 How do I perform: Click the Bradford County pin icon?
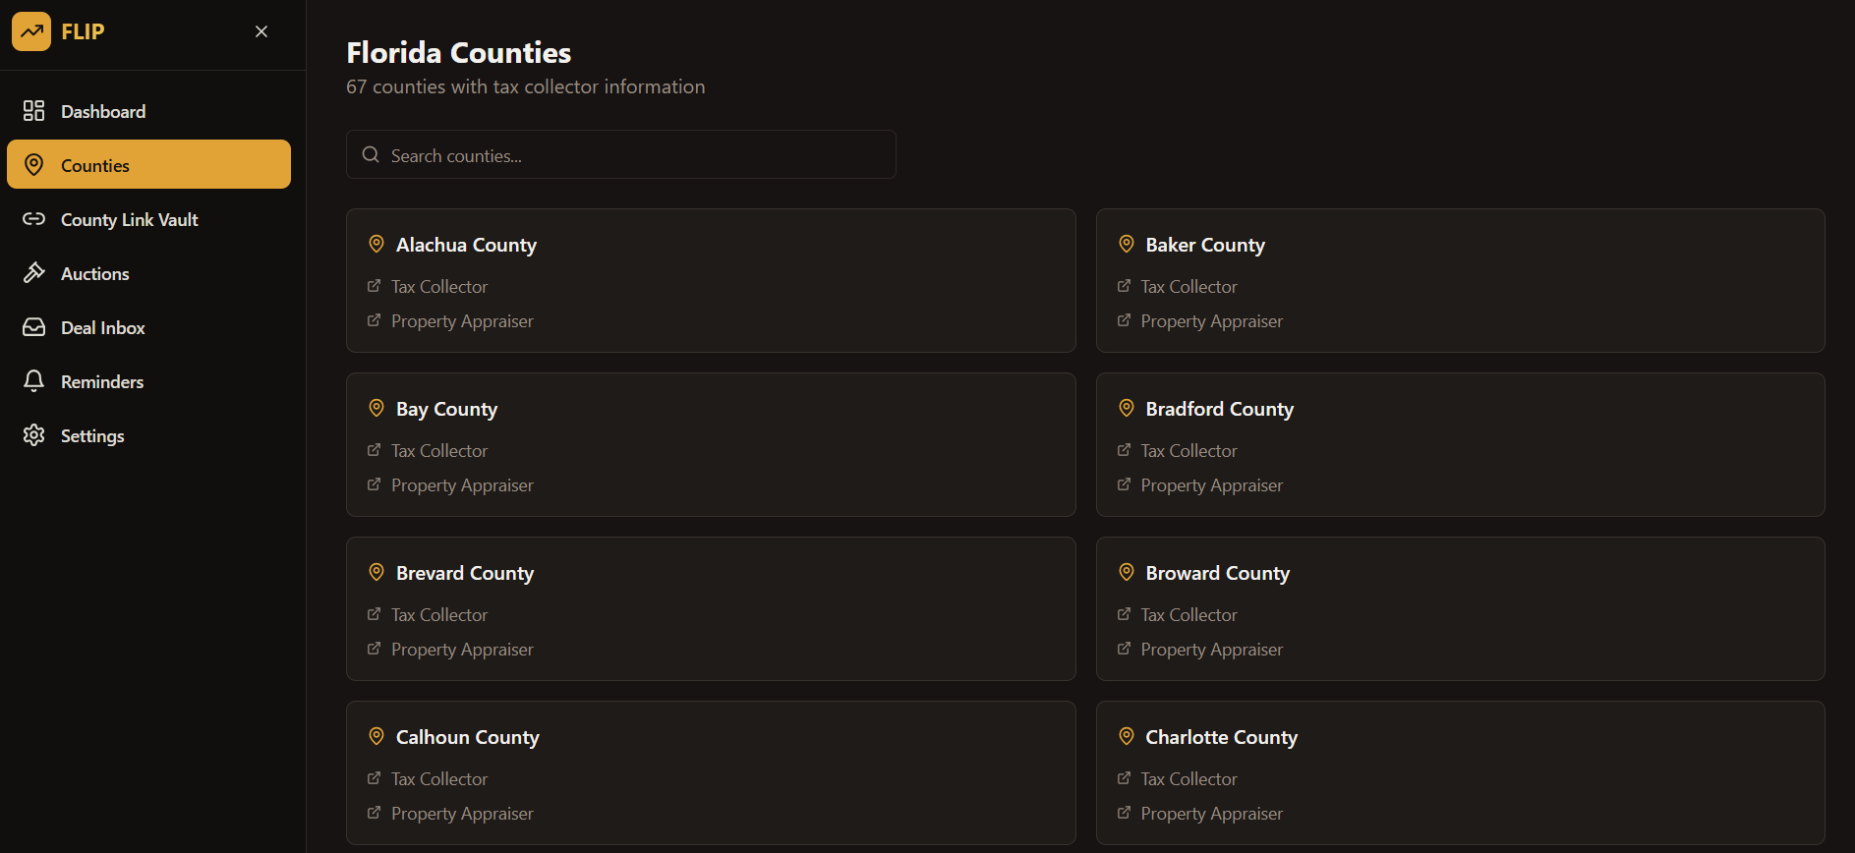coord(1127,408)
